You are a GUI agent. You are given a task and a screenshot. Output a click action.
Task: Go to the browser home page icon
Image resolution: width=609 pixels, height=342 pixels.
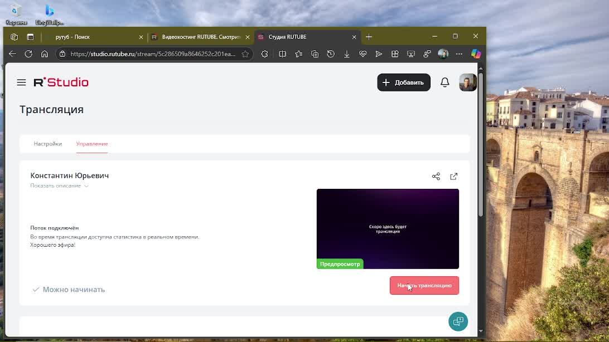pyautogui.click(x=45, y=54)
